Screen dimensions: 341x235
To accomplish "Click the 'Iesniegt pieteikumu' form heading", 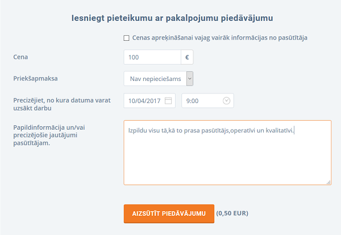I will [173, 18].
